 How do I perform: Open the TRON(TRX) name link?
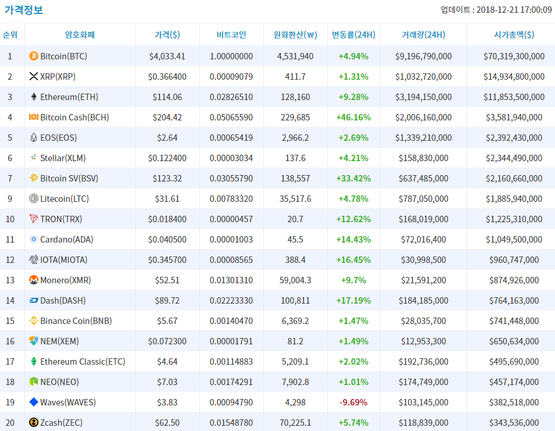pos(61,219)
